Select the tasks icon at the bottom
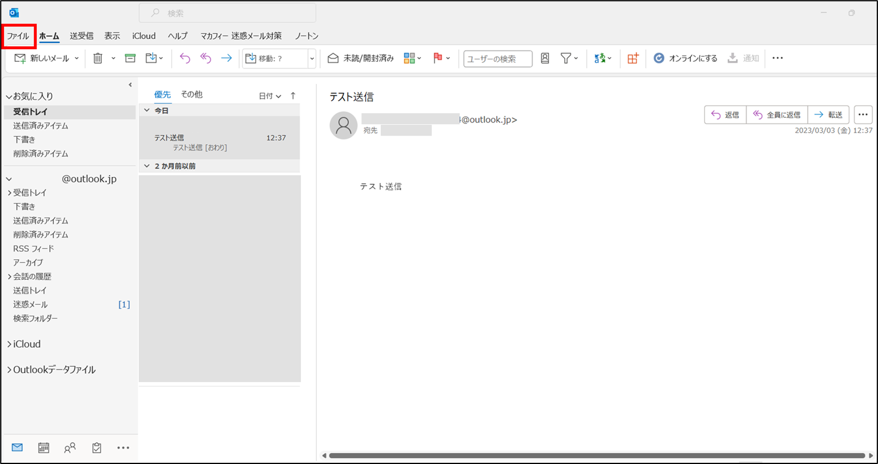Image resolution: width=878 pixels, height=464 pixels. pyautogui.click(x=96, y=448)
